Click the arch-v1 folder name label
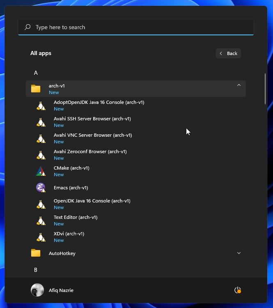The height and width of the screenshot is (308, 273). pos(57,86)
